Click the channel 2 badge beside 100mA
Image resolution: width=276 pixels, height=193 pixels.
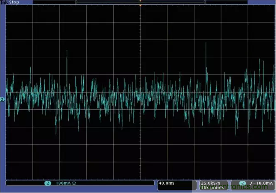[x=47, y=183]
